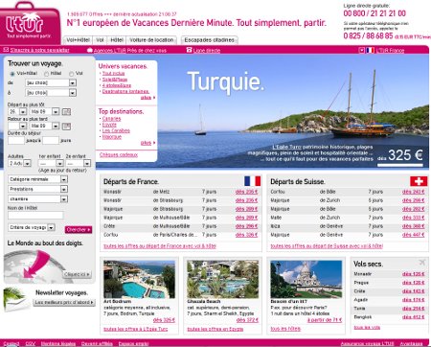Open the departure date calendar icon
Image resolution: width=431 pixels, height=347 pixels.
pos(66,112)
